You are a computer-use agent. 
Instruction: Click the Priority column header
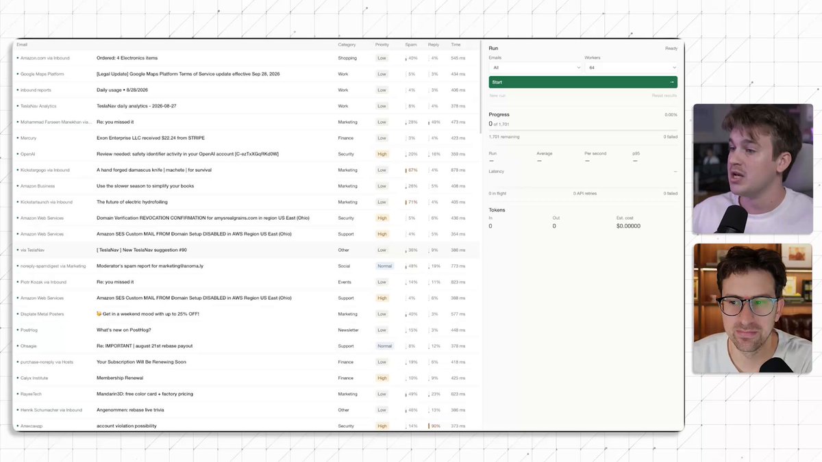click(x=382, y=44)
